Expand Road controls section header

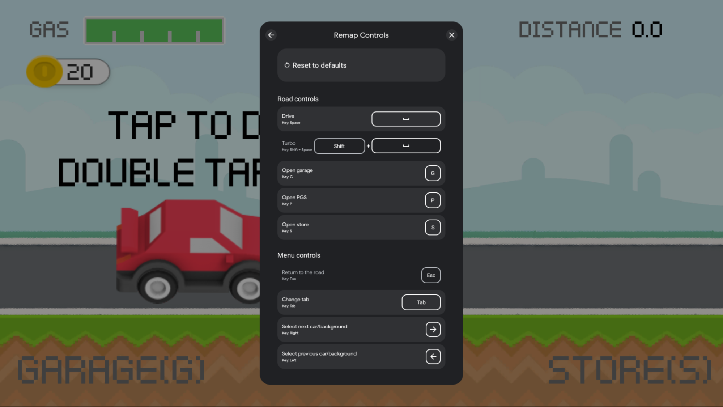point(298,99)
